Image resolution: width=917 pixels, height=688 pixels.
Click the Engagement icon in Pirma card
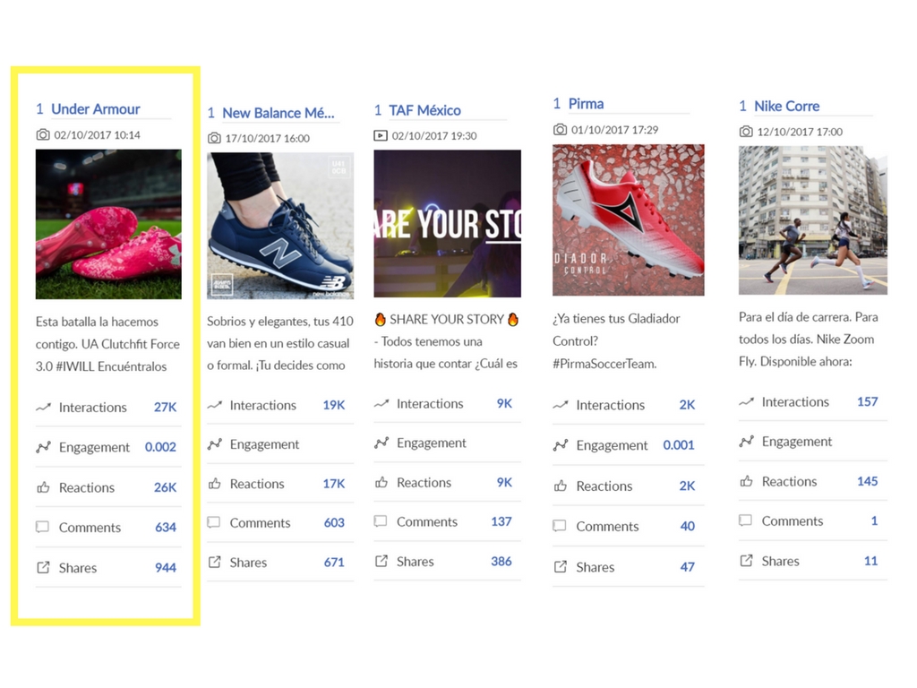coord(561,445)
